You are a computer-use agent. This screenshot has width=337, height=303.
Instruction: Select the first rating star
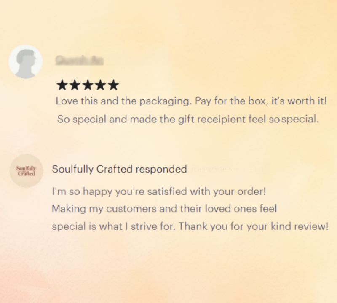(62, 85)
